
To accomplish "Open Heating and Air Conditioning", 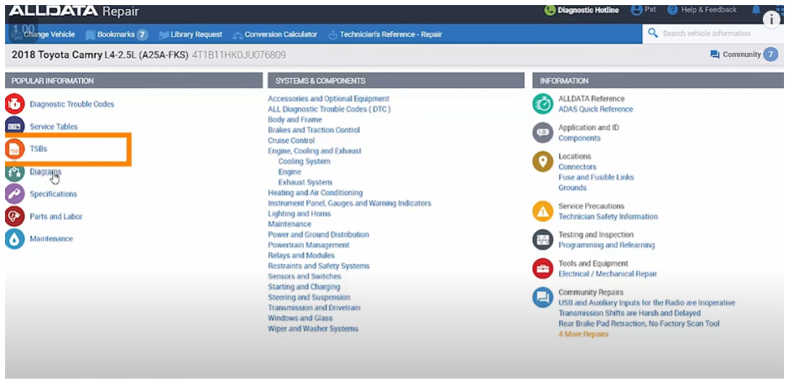I will click(x=315, y=193).
